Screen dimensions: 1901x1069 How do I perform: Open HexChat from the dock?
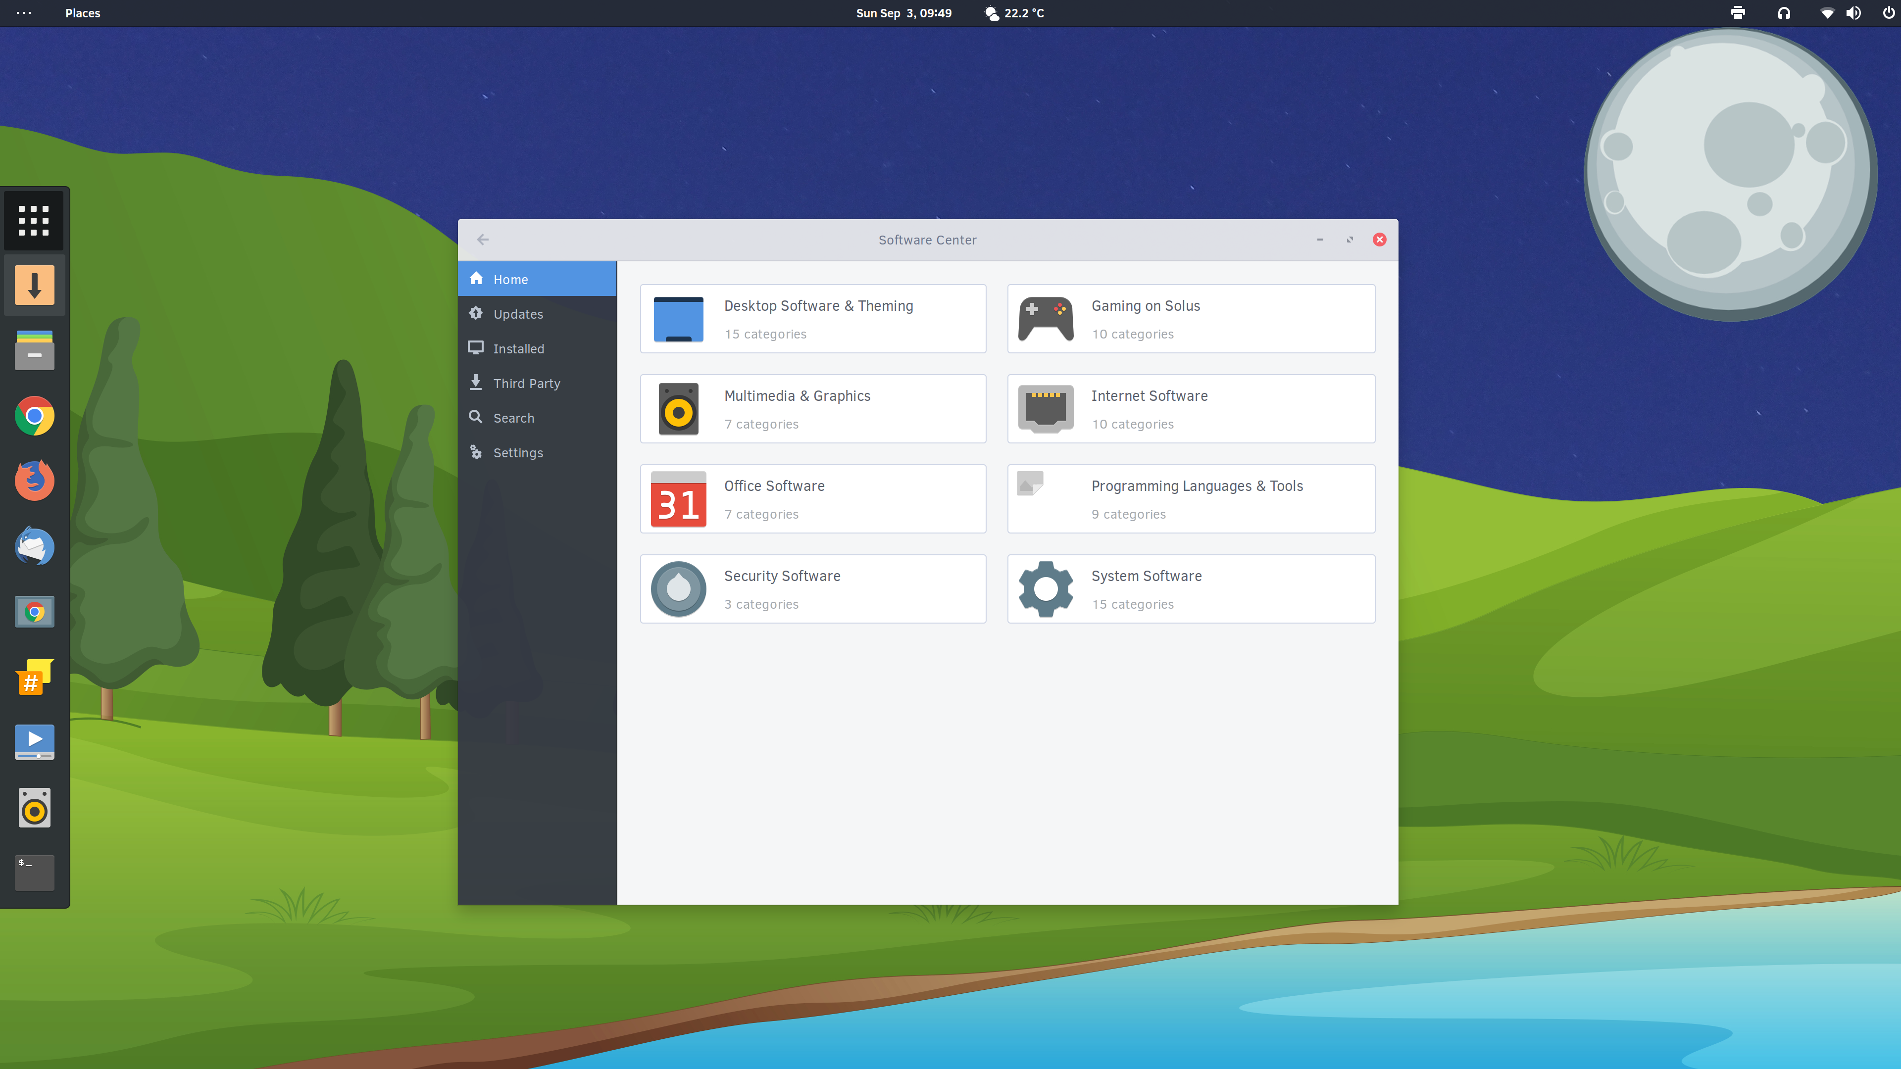pos(34,677)
